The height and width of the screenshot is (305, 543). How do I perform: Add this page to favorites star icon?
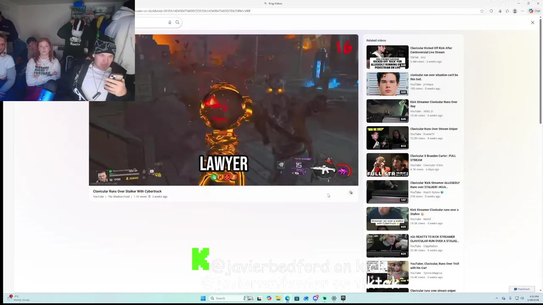point(482,11)
